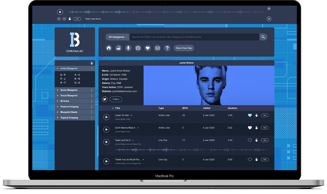This screenshot has height=194, width=327.
Task: Click the IB CHR/Hot AC logo
Action: tap(75, 42)
